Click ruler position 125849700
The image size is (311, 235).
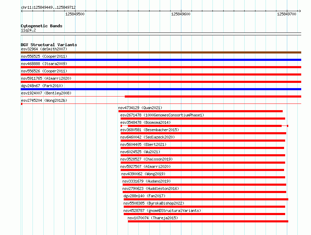click(x=287, y=14)
